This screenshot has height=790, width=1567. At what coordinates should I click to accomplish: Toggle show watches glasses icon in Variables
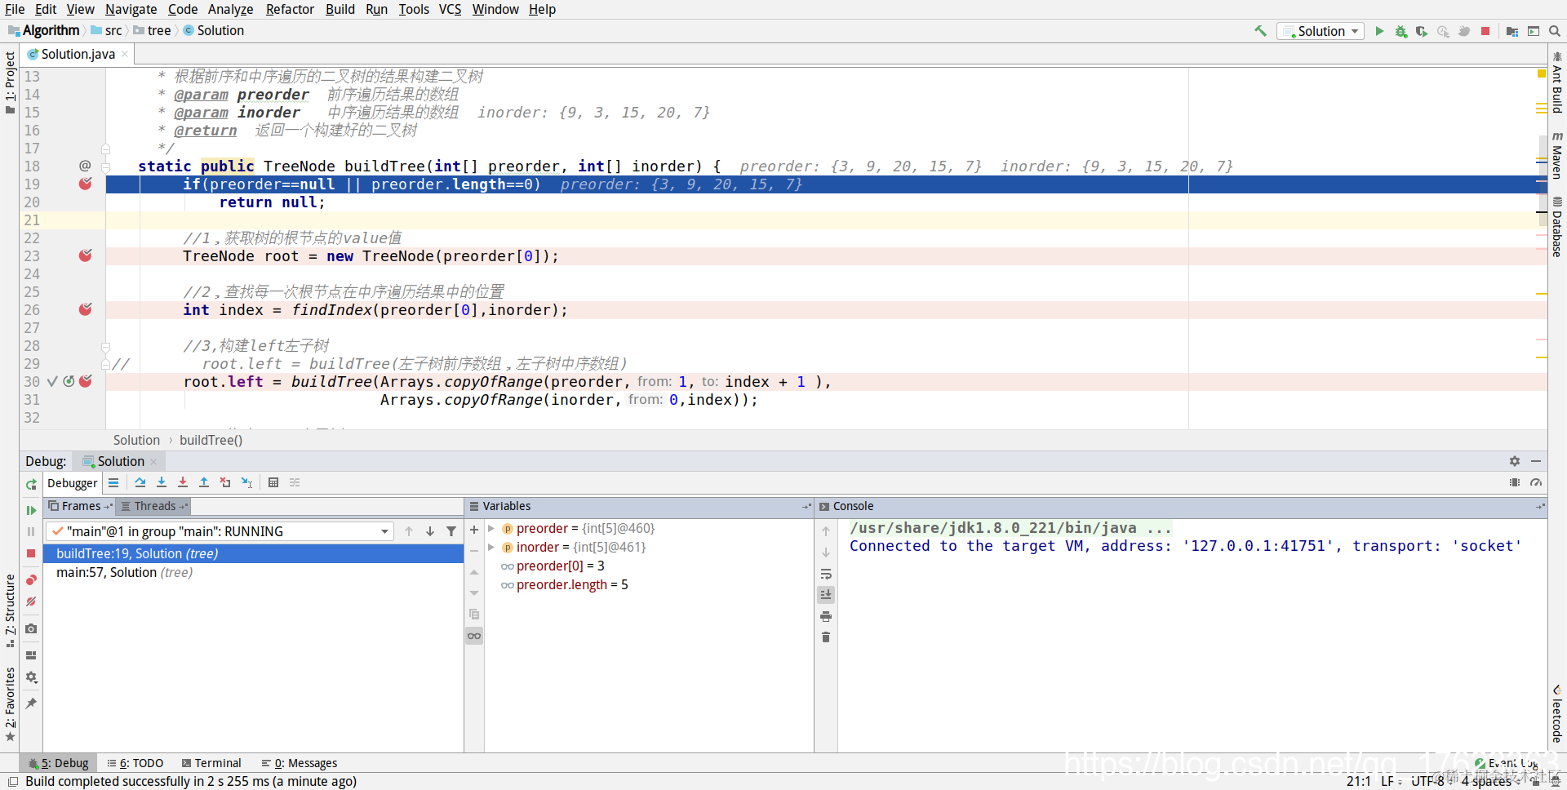(x=474, y=636)
